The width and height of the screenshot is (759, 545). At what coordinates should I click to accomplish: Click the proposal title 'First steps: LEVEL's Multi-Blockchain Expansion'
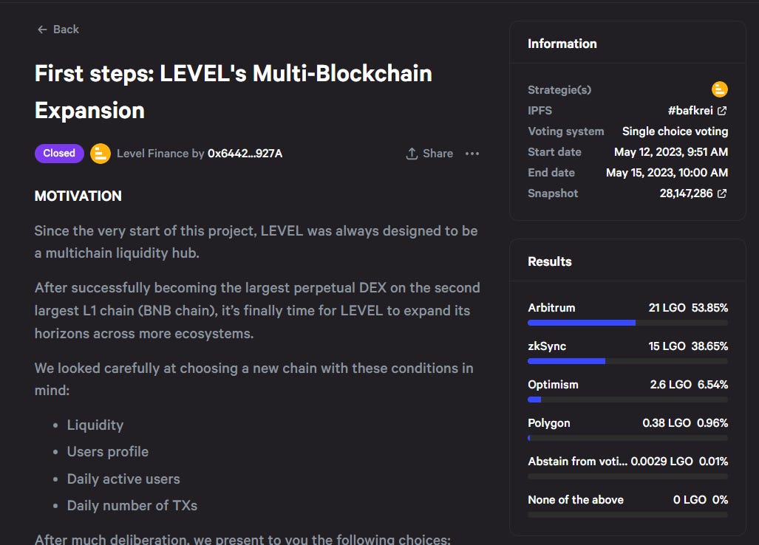(x=234, y=92)
